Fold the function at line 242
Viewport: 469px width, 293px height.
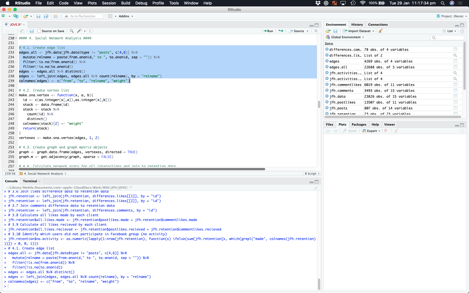click(16, 95)
